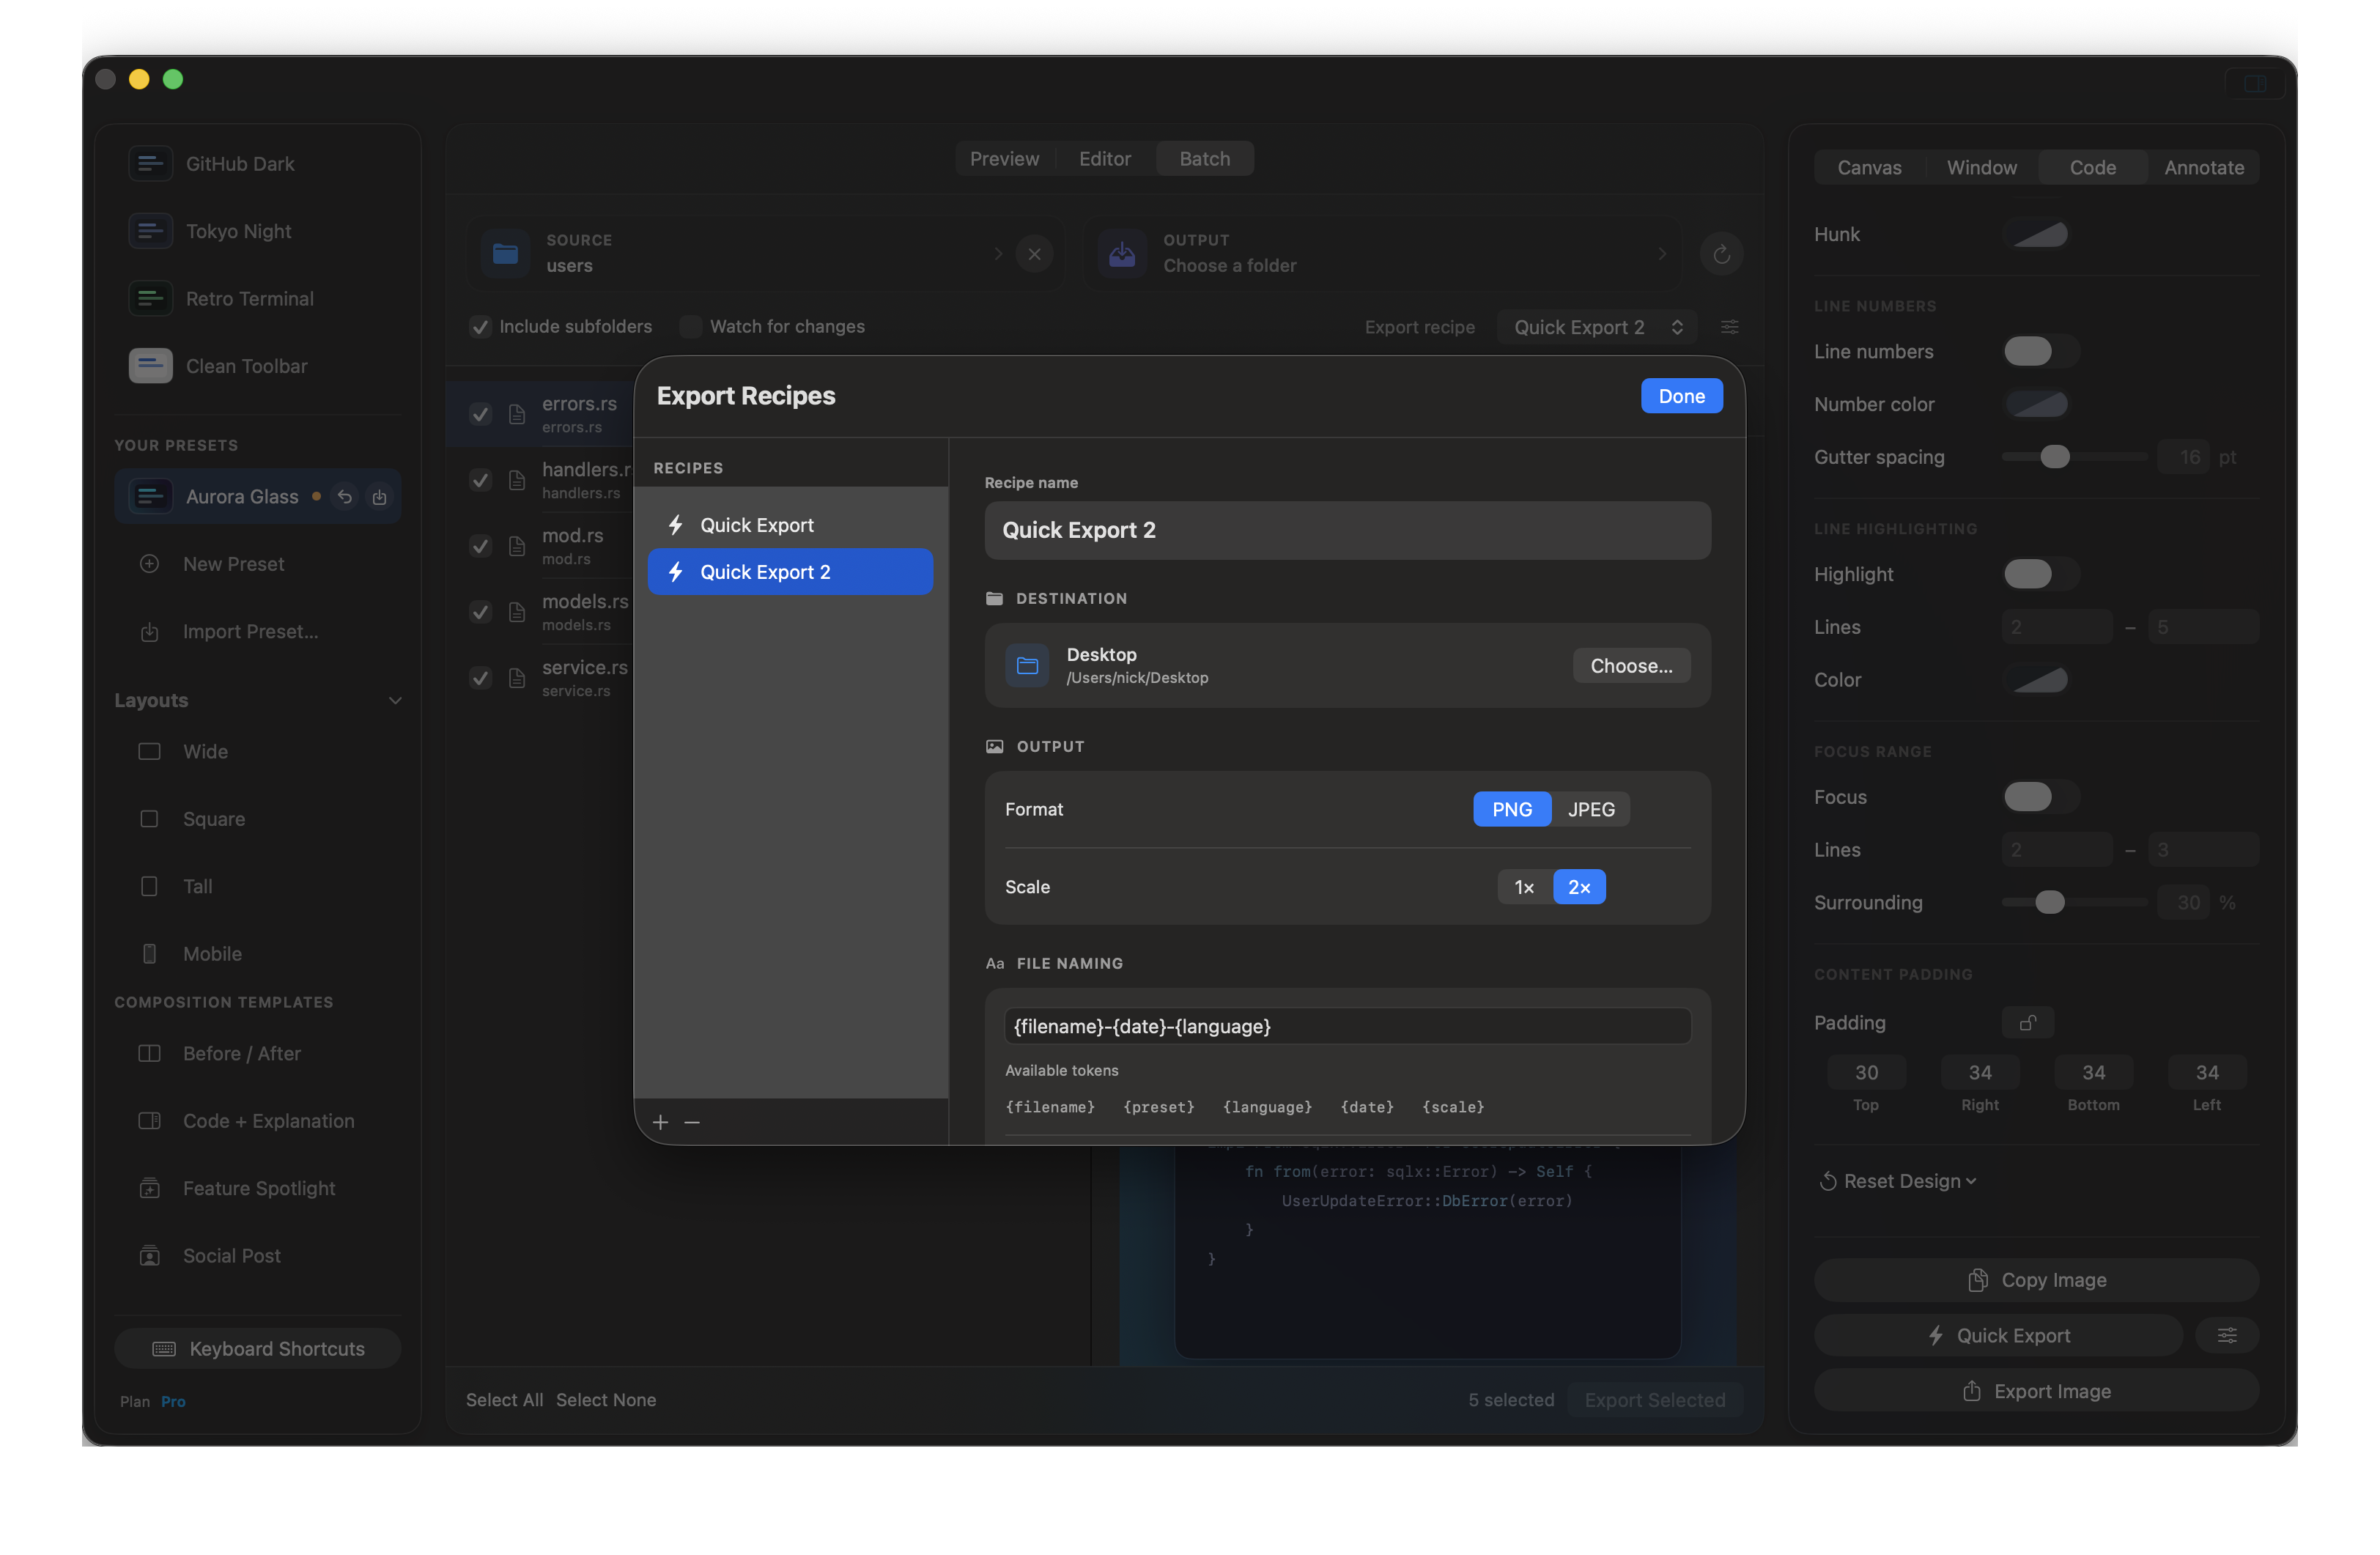Click the Copy Image button
The width and height of the screenshot is (2380, 1555).
pos(2036,1280)
